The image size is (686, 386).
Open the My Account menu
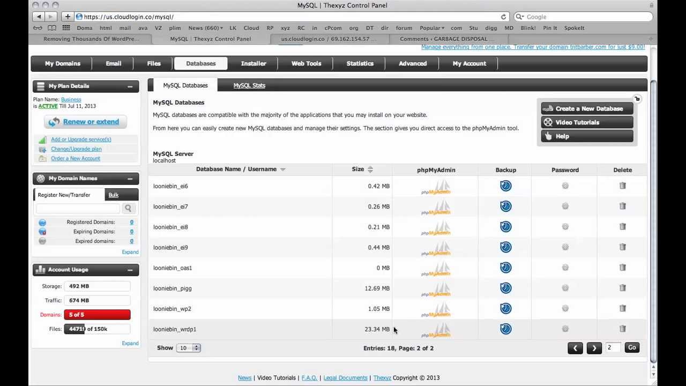469,63
